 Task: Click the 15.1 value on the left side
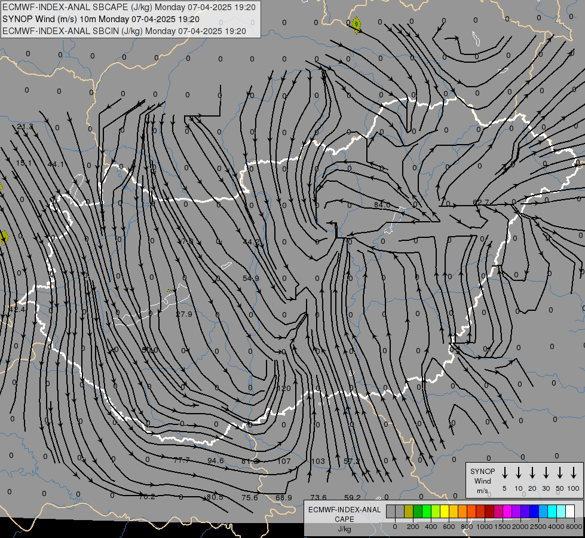click(24, 163)
